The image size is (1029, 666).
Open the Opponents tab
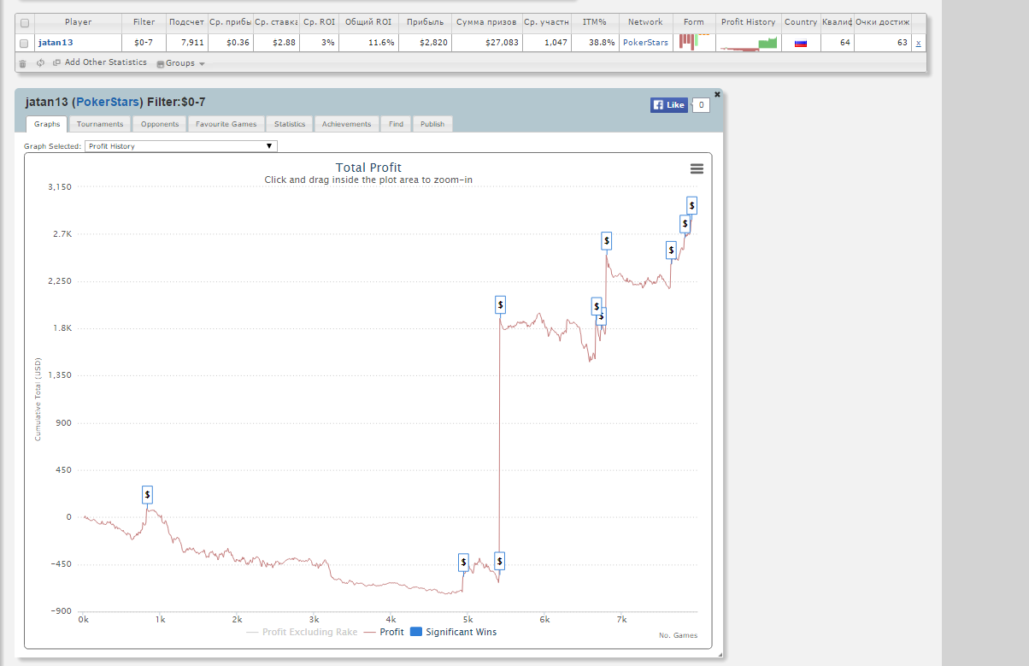[160, 124]
